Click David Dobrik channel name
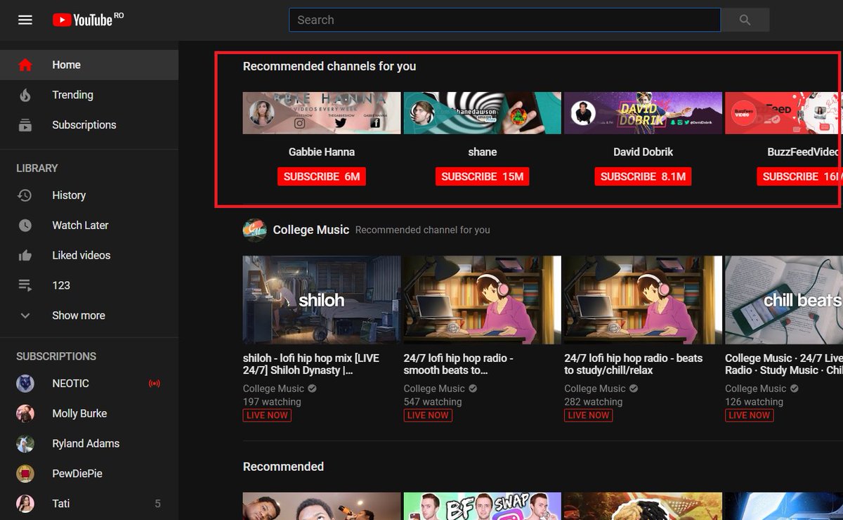The width and height of the screenshot is (843, 520). point(643,152)
